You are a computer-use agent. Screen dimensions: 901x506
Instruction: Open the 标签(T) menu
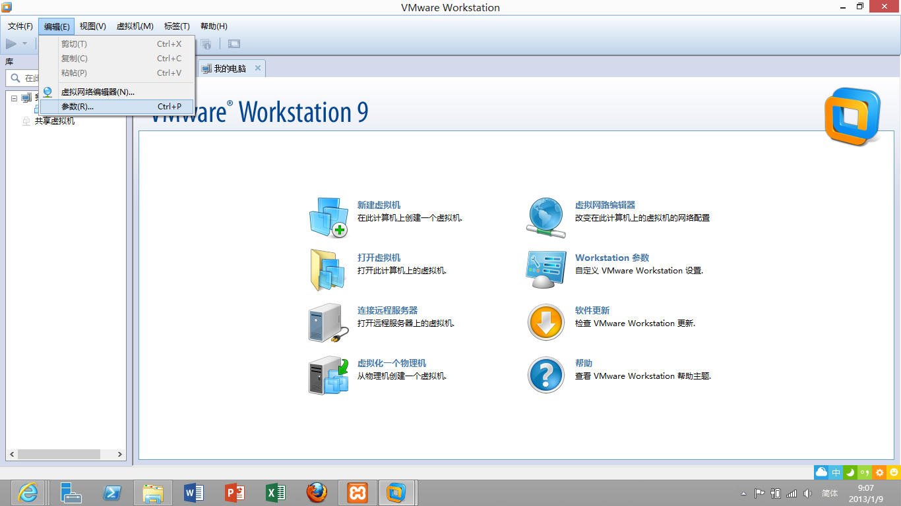pyautogui.click(x=177, y=26)
